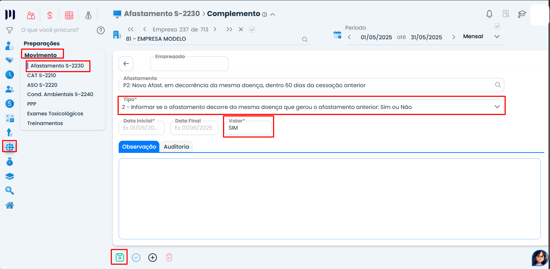This screenshot has width=550, height=269.
Task: Select the pen tool sidebar icon
Action: [10, 133]
